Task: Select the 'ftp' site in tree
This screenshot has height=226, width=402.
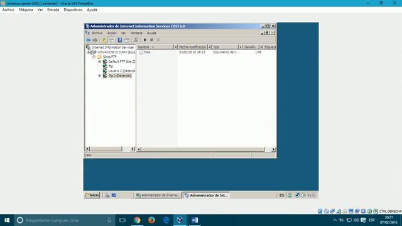Action: (x=111, y=67)
